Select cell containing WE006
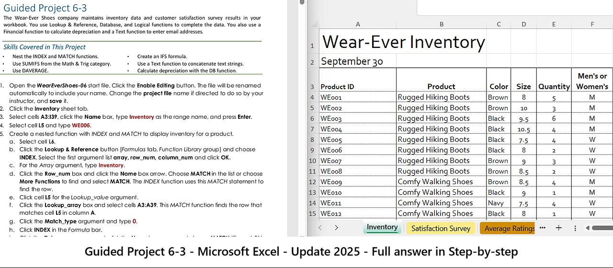Screen dimensions: 613x268 [x=358, y=150]
